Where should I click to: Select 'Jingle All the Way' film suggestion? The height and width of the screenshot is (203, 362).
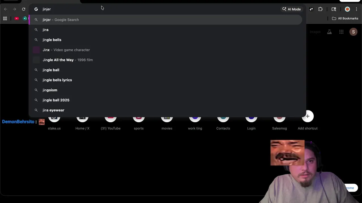tap(165, 60)
